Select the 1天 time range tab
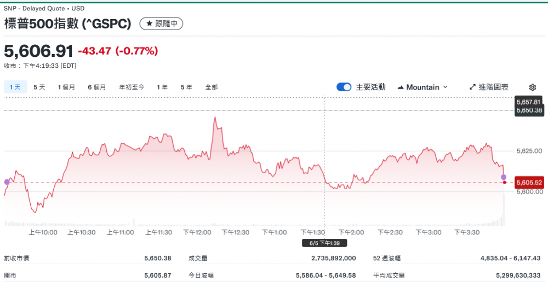 [15, 87]
